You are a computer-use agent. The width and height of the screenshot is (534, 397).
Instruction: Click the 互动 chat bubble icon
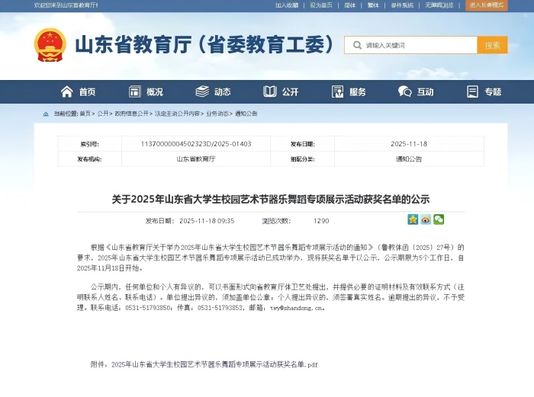(x=404, y=91)
